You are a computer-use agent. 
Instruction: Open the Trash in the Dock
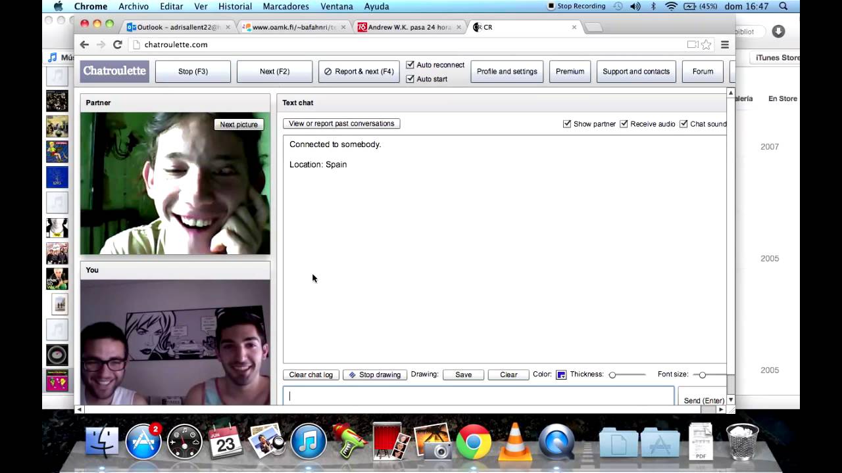pyautogui.click(x=742, y=441)
